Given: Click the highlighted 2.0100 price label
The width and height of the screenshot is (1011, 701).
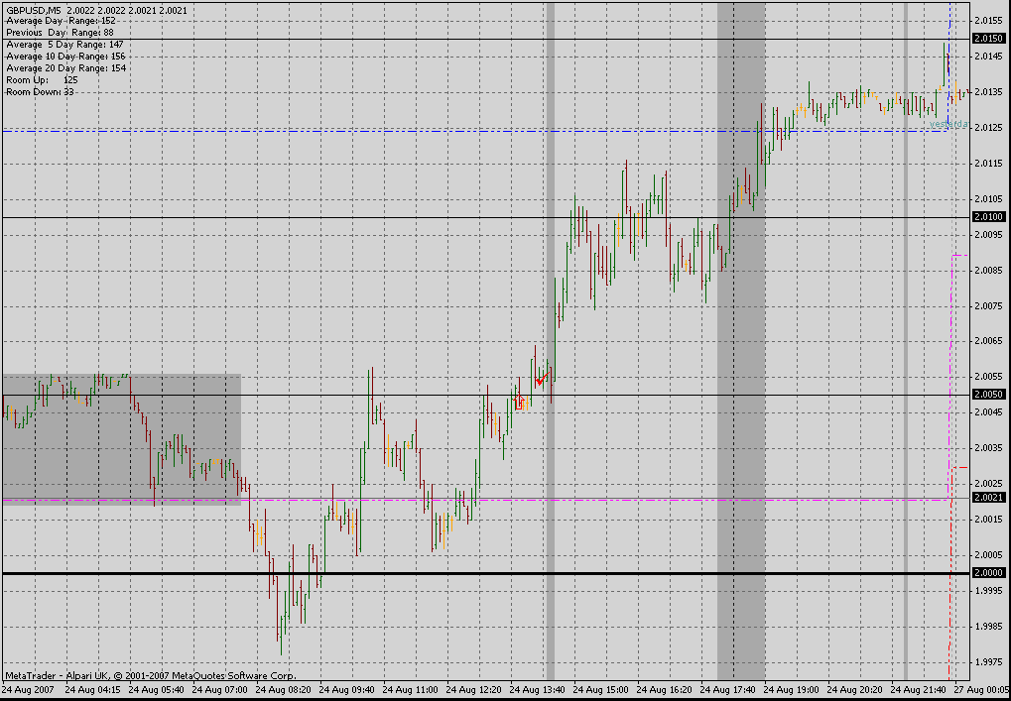Looking at the screenshot, I should point(988,217).
